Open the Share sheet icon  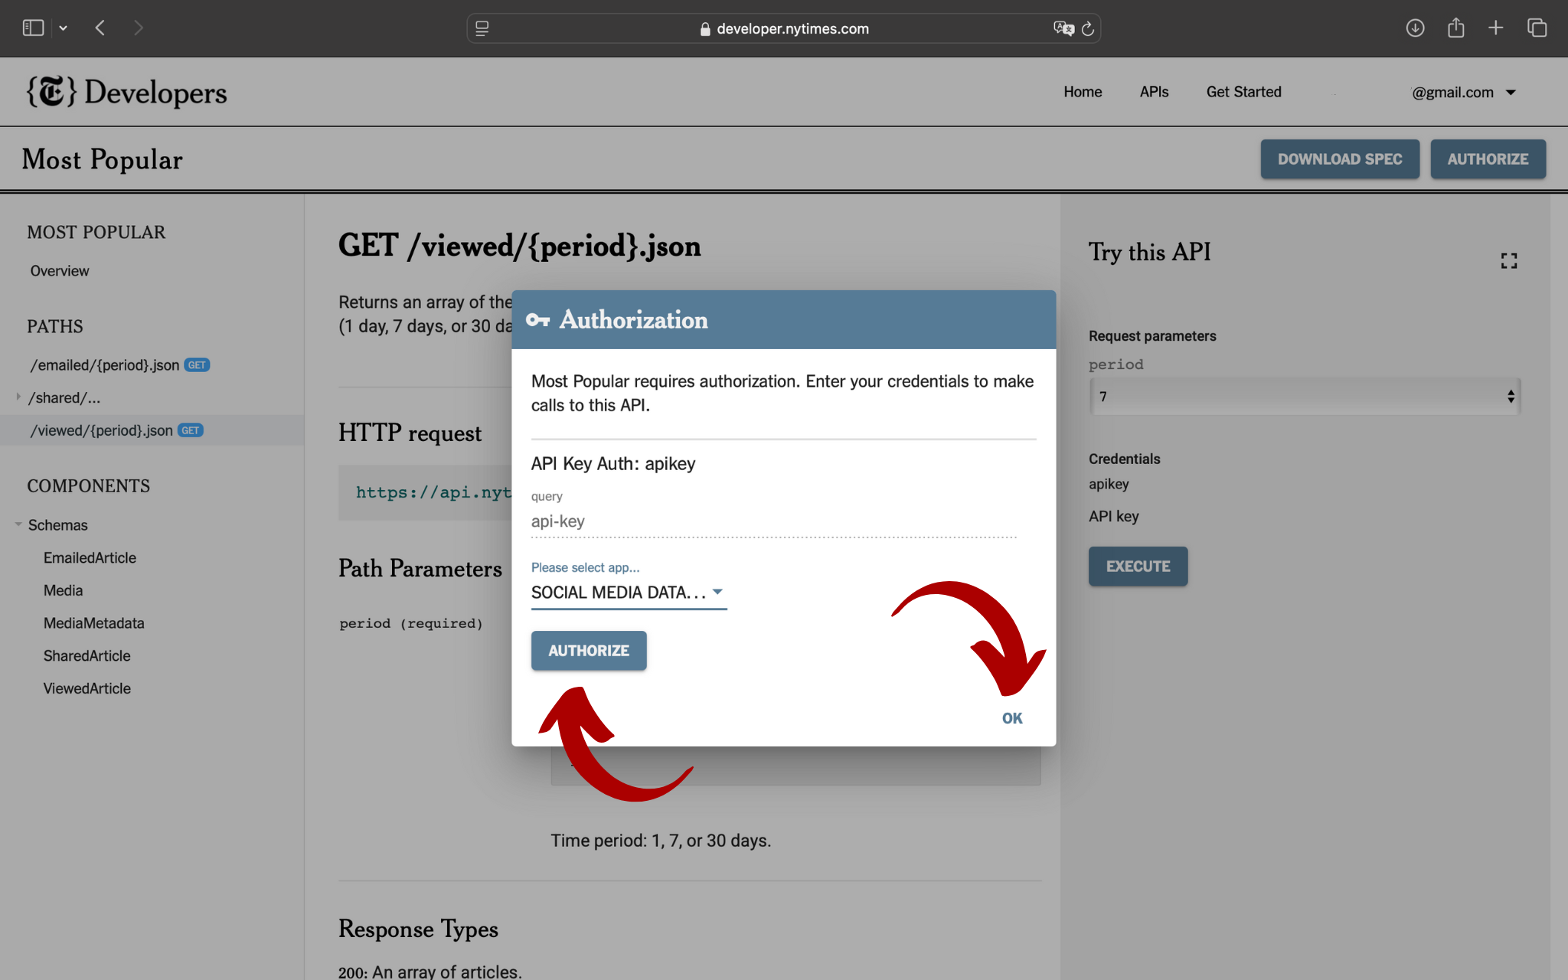[x=1455, y=28]
